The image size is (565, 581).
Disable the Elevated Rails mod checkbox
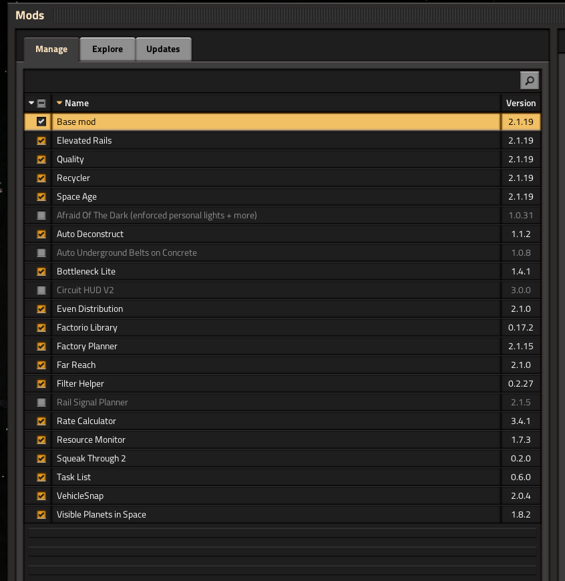(41, 140)
